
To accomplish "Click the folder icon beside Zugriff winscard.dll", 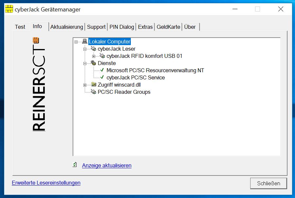I will (x=94, y=85).
